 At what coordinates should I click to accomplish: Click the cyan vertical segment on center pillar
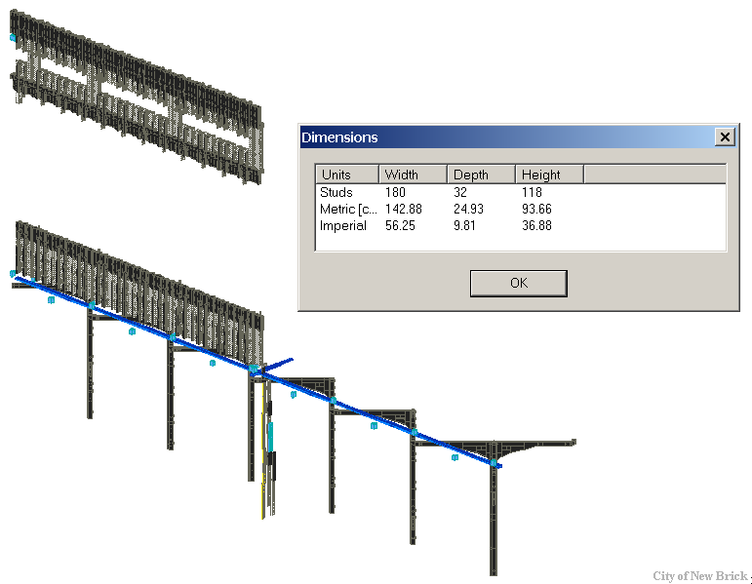270,437
